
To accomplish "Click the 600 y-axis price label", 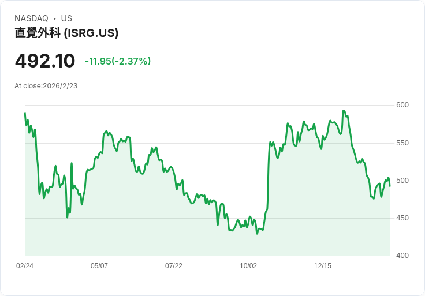I will (x=402, y=105).
